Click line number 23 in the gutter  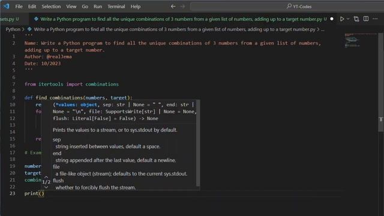[13, 193]
